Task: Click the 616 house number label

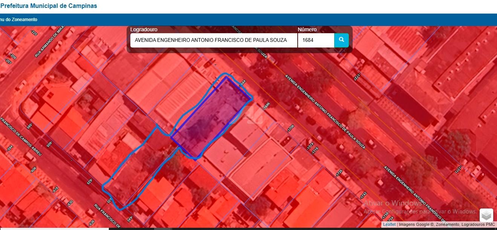Action: (x=56, y=190)
